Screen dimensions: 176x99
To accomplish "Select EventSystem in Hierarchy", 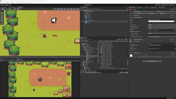I will tap(90, 20).
